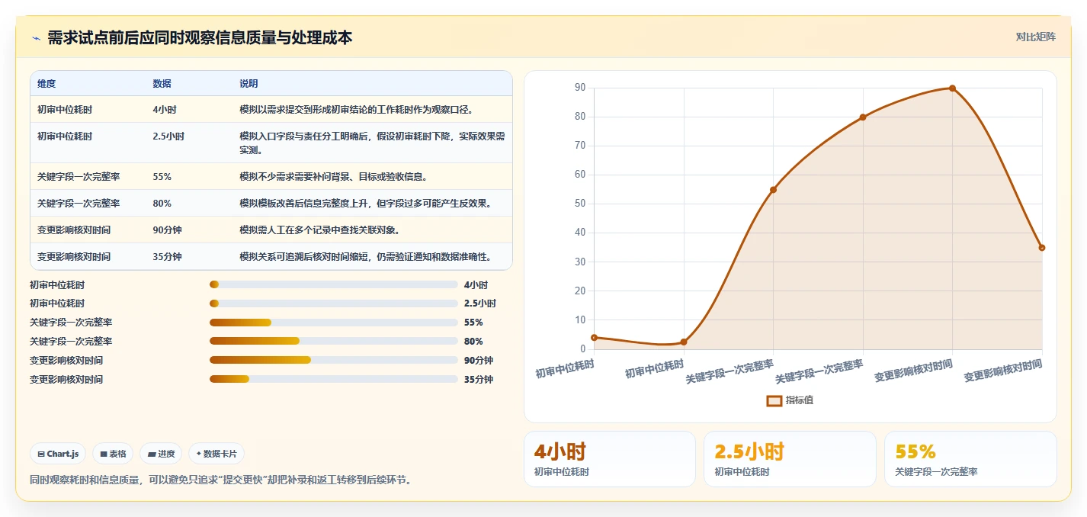
Task: Click the 35分钟 table cell
Action: point(167,257)
